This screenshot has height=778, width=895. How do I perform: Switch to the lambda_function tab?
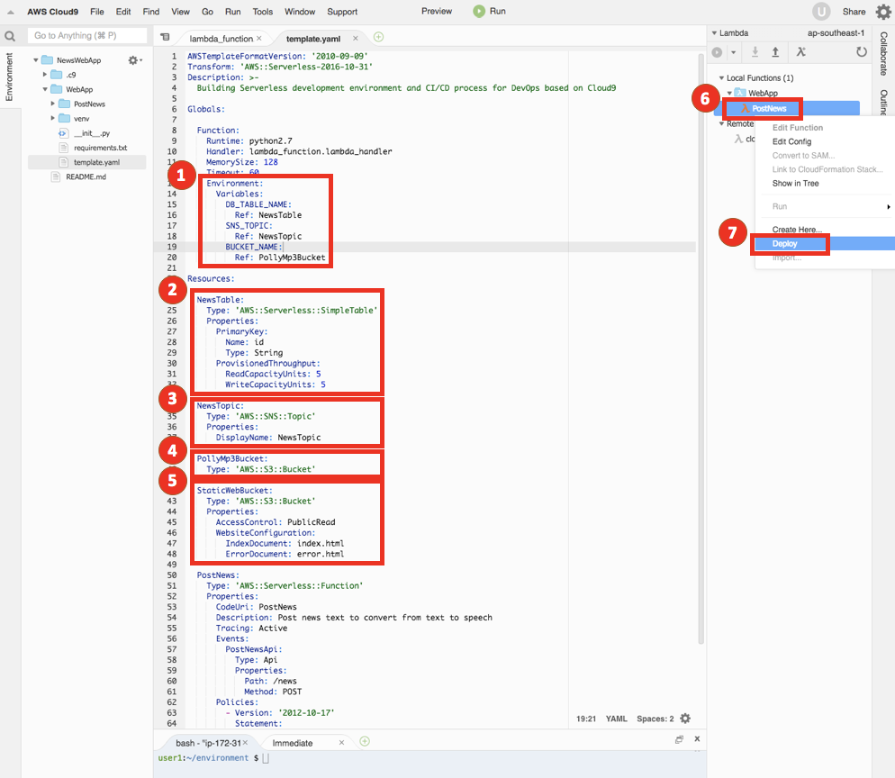click(221, 38)
